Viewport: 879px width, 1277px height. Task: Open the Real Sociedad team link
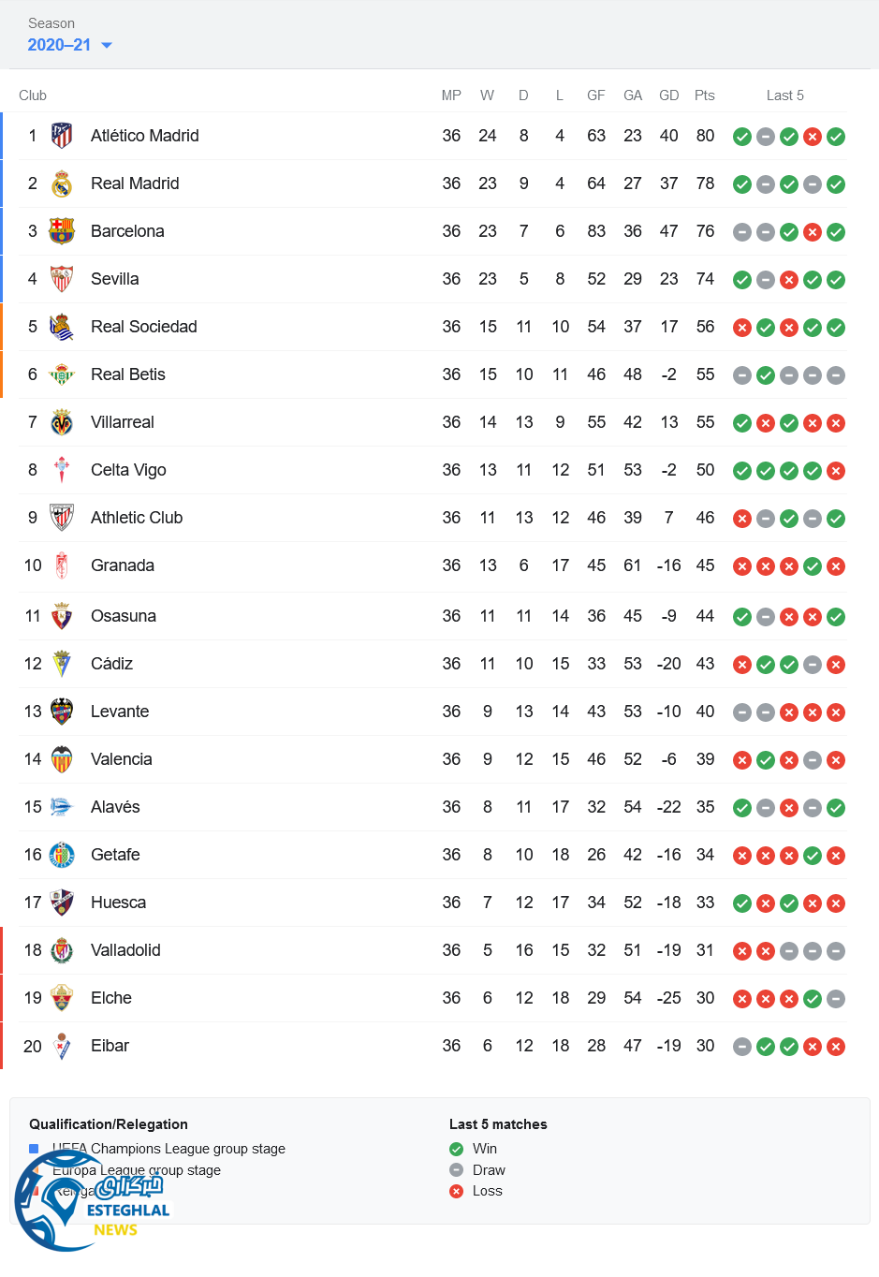click(143, 327)
